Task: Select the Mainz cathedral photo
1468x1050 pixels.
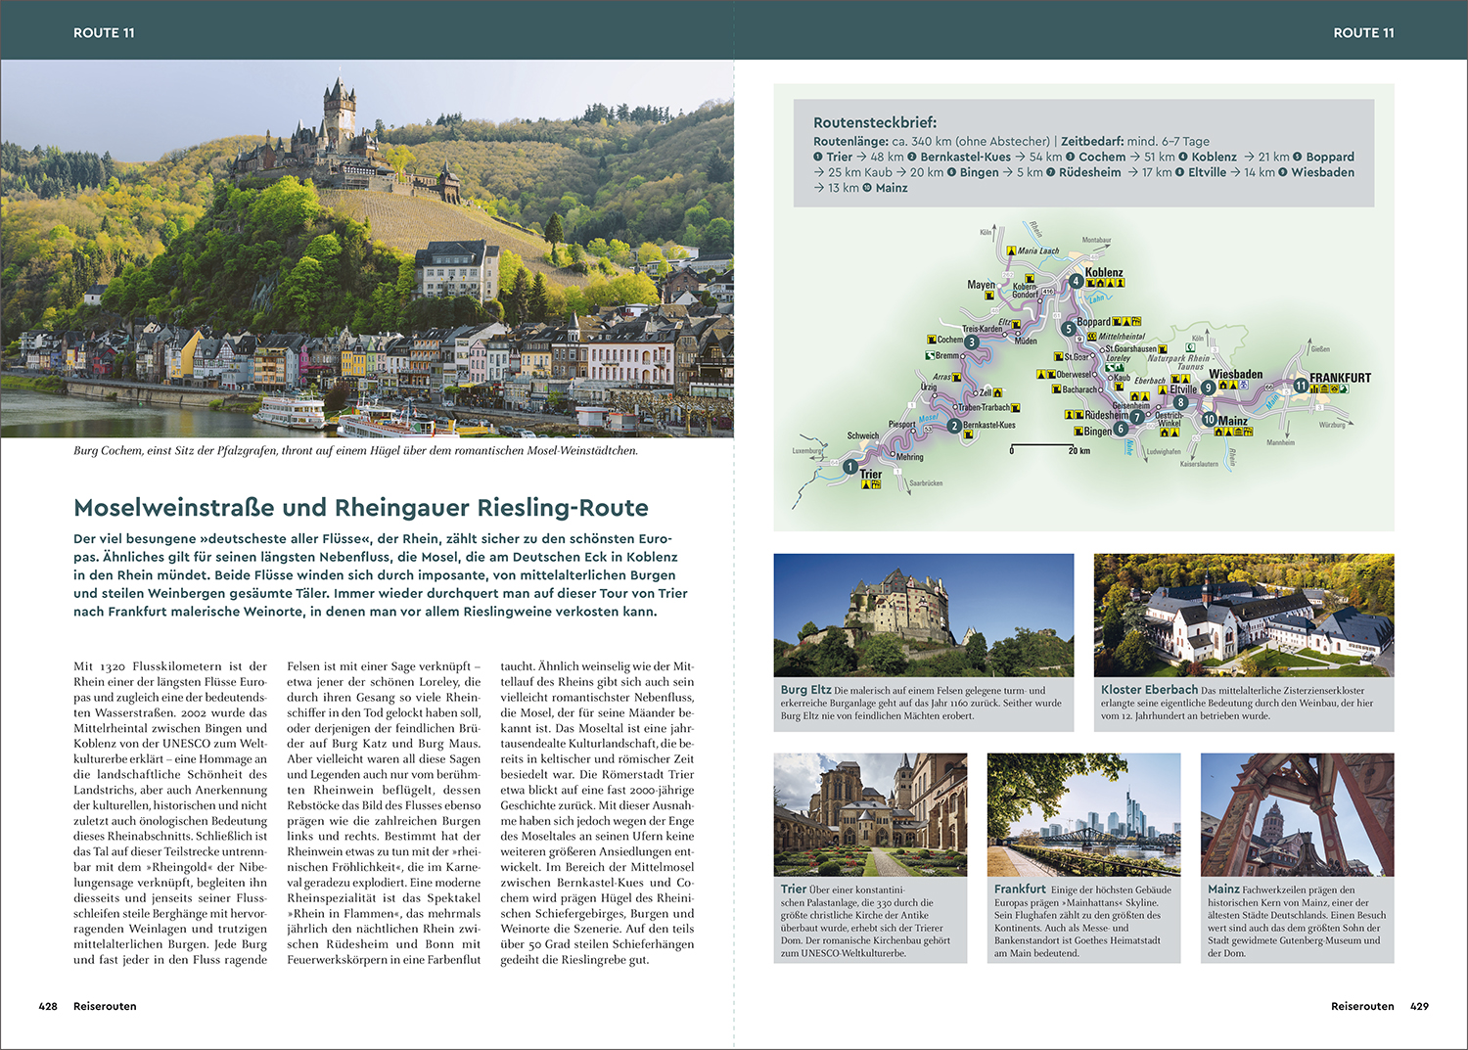Action: pyautogui.click(x=1297, y=814)
